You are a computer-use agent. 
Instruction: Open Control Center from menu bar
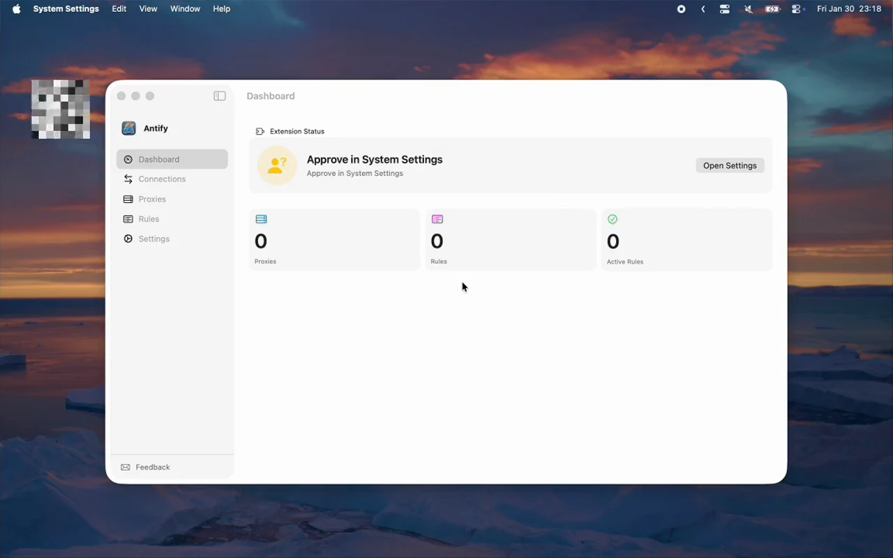[x=798, y=9]
